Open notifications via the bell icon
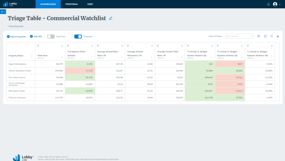This screenshot has width=285, height=161. (x=268, y=4)
